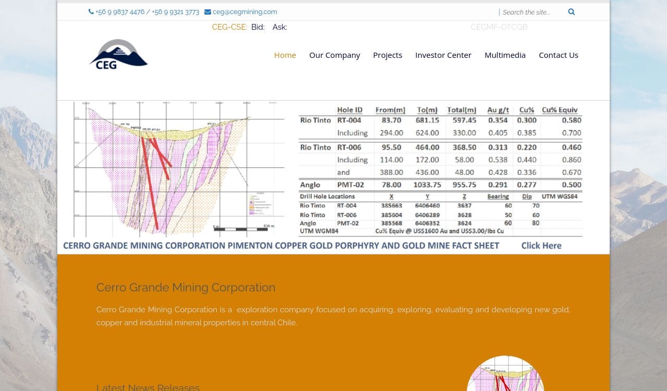Click the Latest News Releases heading
The width and height of the screenshot is (667, 391).
coord(148,387)
